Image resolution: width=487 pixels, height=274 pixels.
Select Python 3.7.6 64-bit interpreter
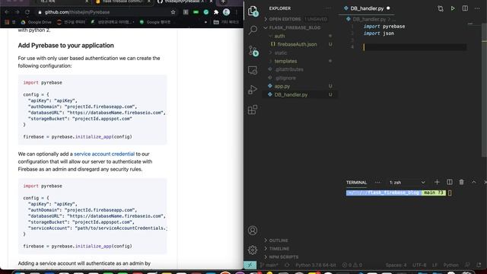[x=316, y=265]
